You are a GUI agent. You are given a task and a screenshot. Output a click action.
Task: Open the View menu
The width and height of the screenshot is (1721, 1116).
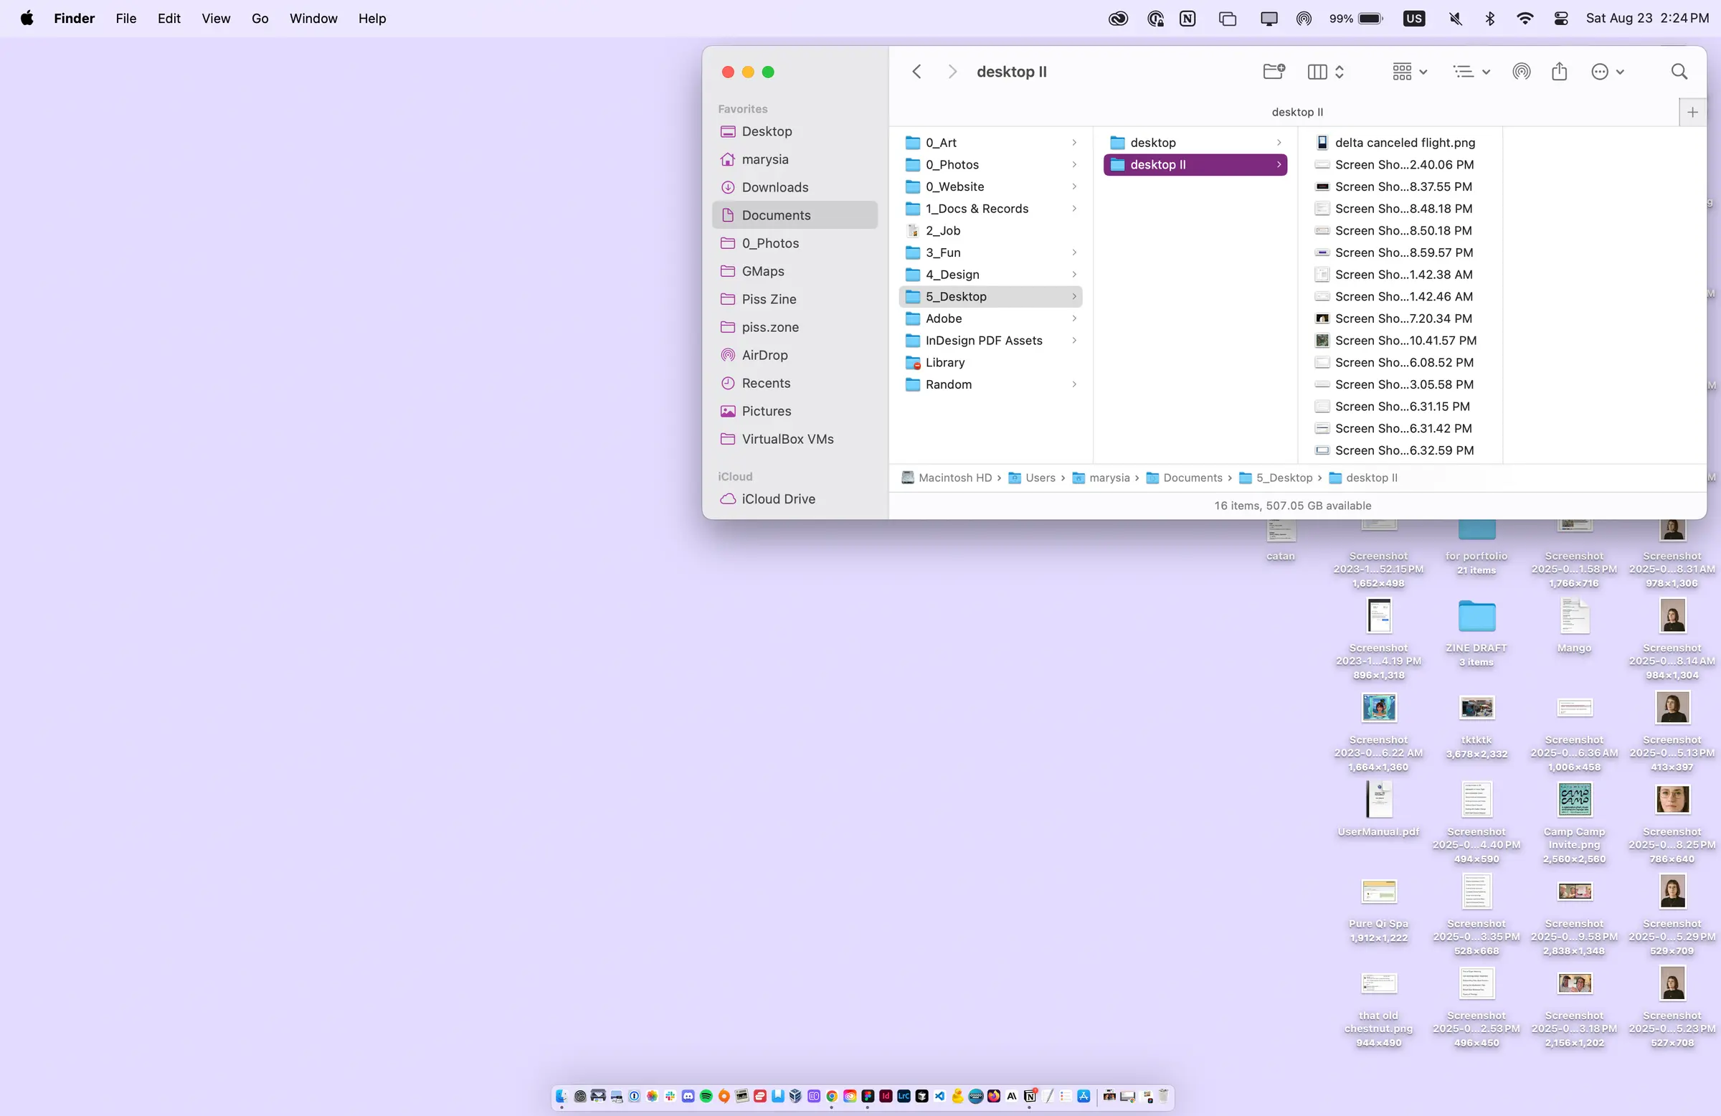coord(216,19)
